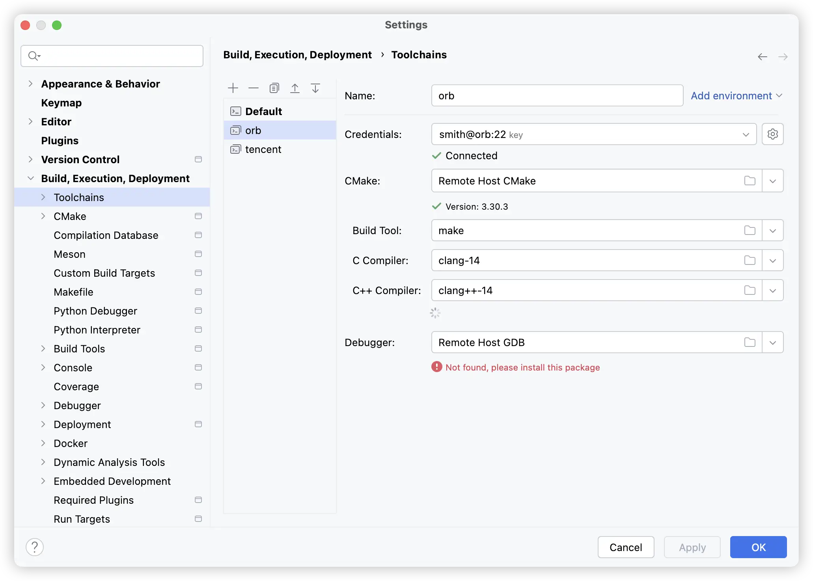Click the add new toolchain icon

pyautogui.click(x=233, y=88)
